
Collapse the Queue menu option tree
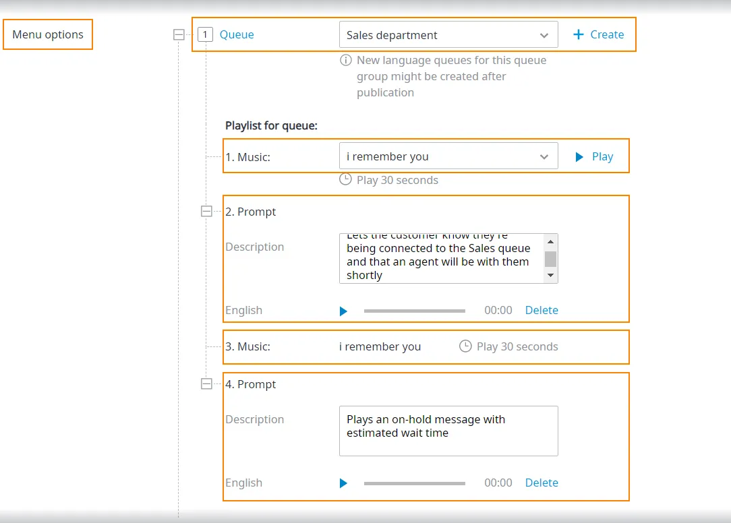coord(179,34)
